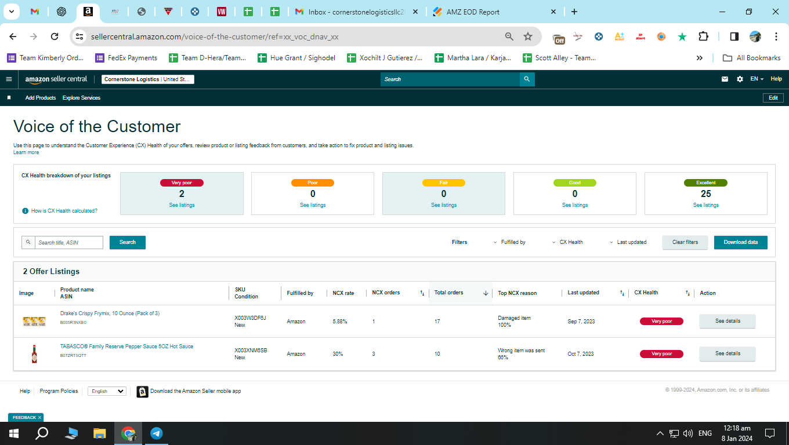Open the messages envelope icon
The height and width of the screenshot is (445, 789).
point(725,79)
